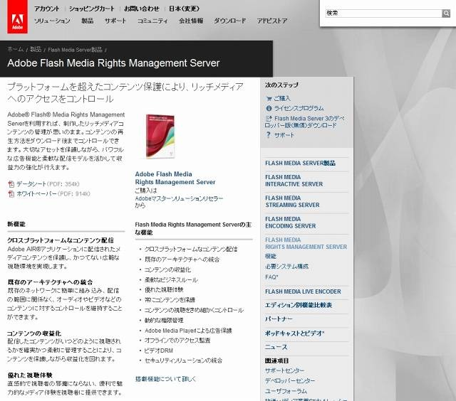This screenshot has width=456, height=401.
Task: Go to ホーム in breadcrumb
Action: pos(16,50)
